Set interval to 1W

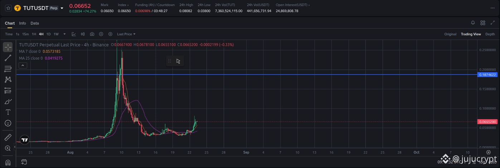coord(56,34)
